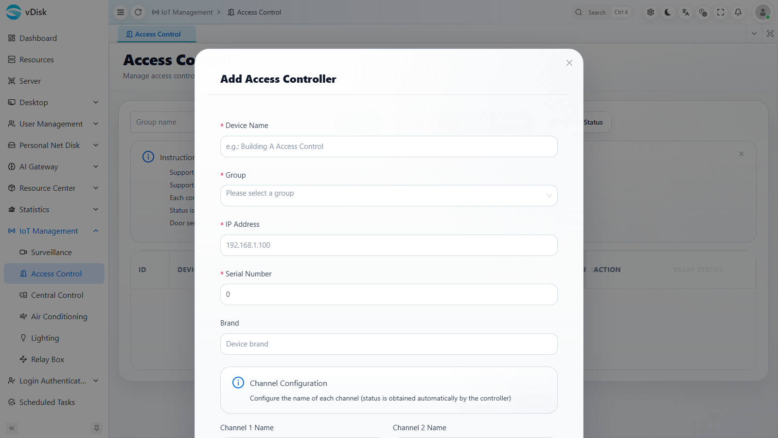The width and height of the screenshot is (778, 438).
Task: Open Dashboard in the sidebar
Action: tap(54, 38)
